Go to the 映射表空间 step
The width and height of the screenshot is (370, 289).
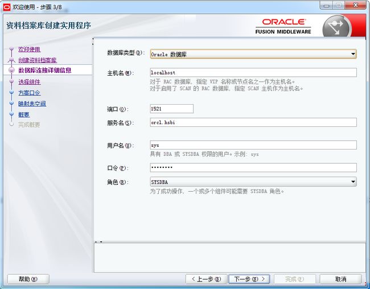click(32, 104)
